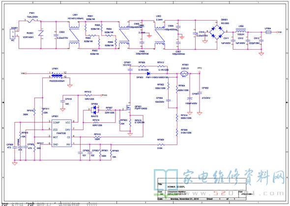Click the F901 fuse symbol

coord(31,21)
